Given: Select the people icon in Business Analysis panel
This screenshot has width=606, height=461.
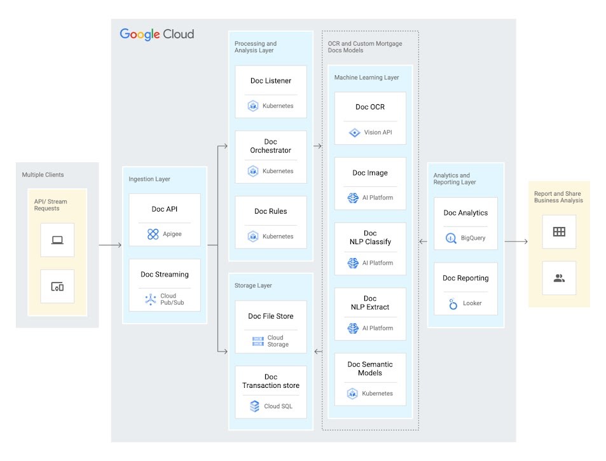Looking at the screenshot, I should pos(558,277).
